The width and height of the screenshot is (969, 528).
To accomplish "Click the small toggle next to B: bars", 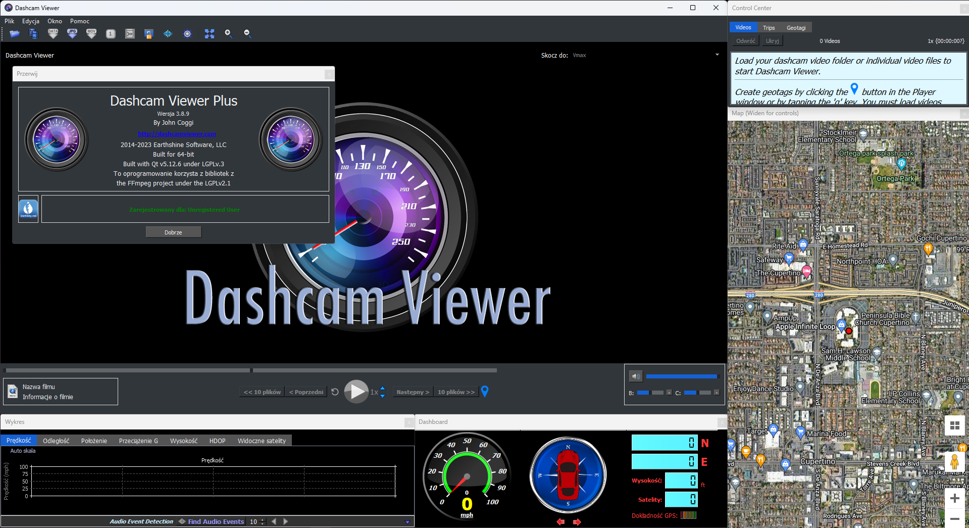I will [x=669, y=393].
